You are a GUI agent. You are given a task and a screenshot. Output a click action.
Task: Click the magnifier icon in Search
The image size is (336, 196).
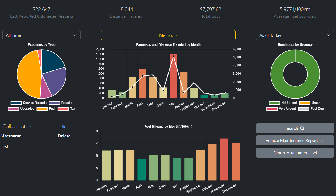point(302,128)
